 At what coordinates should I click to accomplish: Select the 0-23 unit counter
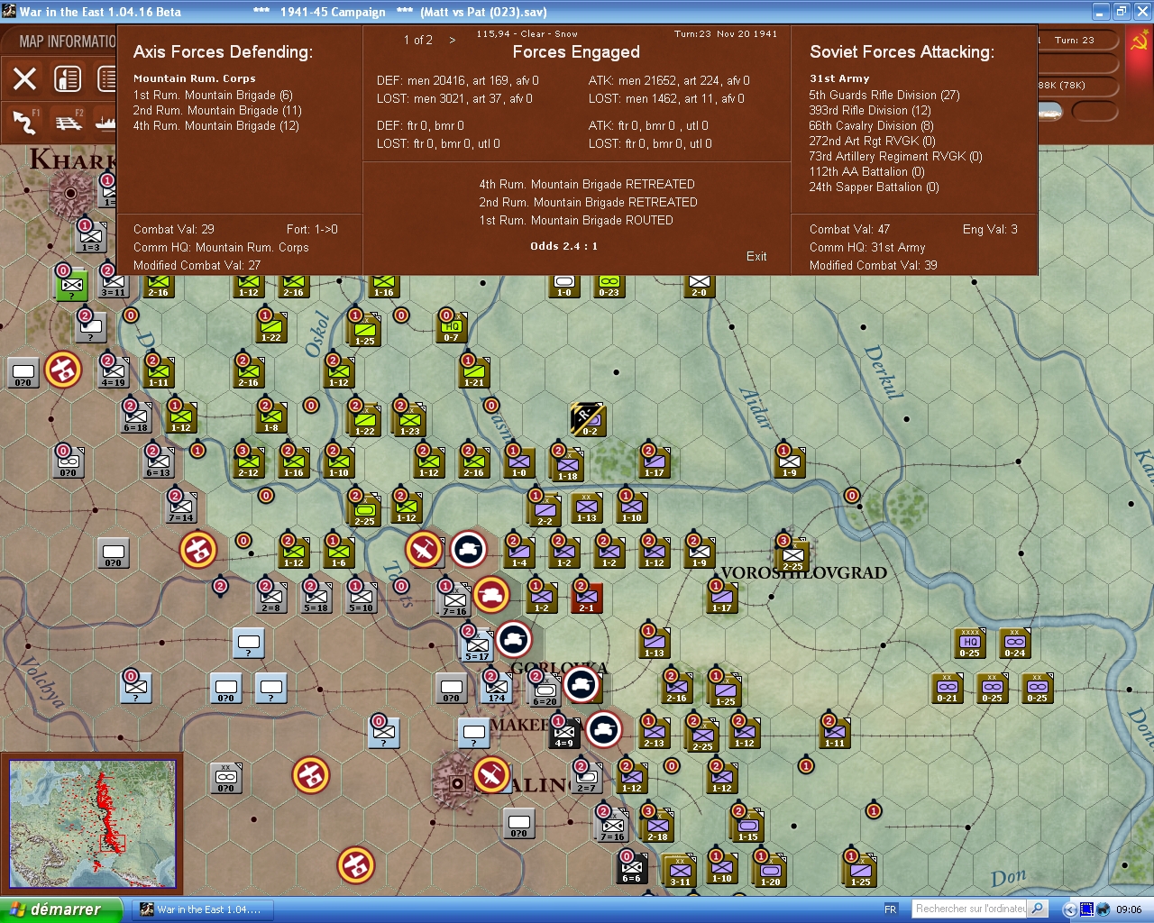[x=609, y=286]
